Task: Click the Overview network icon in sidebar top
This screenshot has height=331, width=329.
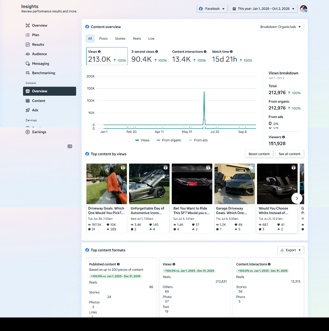Action: tap(28, 26)
